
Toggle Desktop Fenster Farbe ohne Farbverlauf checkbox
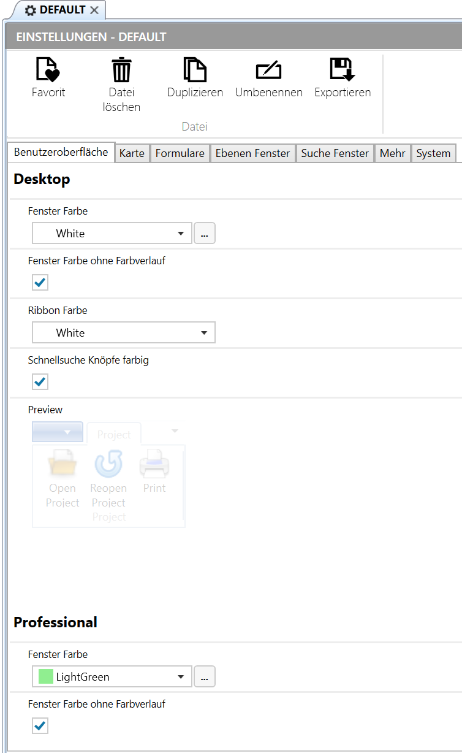40,283
